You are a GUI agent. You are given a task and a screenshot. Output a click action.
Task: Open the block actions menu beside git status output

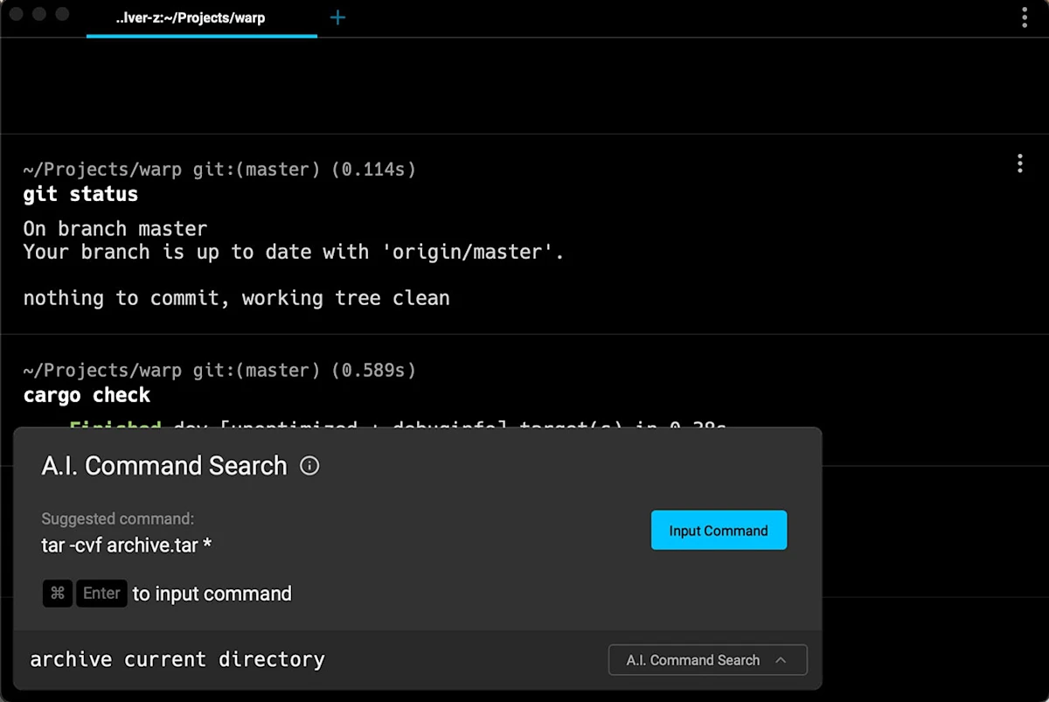tap(1019, 163)
